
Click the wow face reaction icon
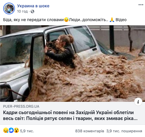click(x=17, y=130)
